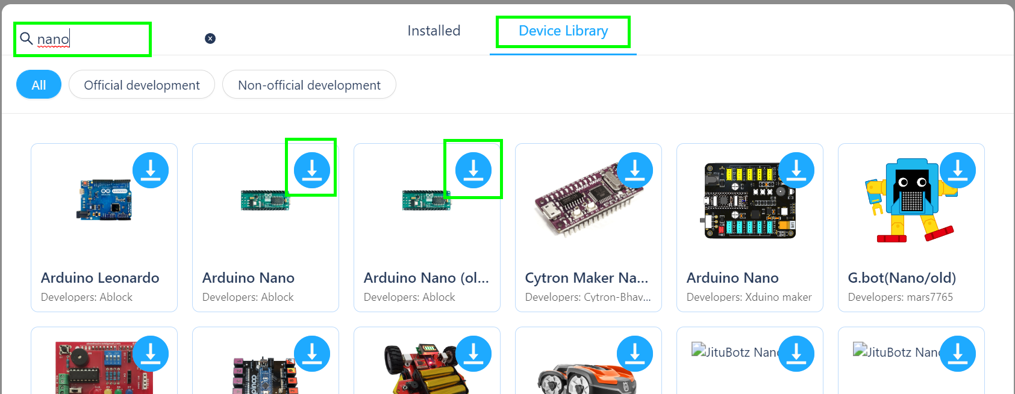The width and height of the screenshot is (1015, 394).
Task: Click the G.bot(Nano/old) device name
Action: (x=902, y=278)
